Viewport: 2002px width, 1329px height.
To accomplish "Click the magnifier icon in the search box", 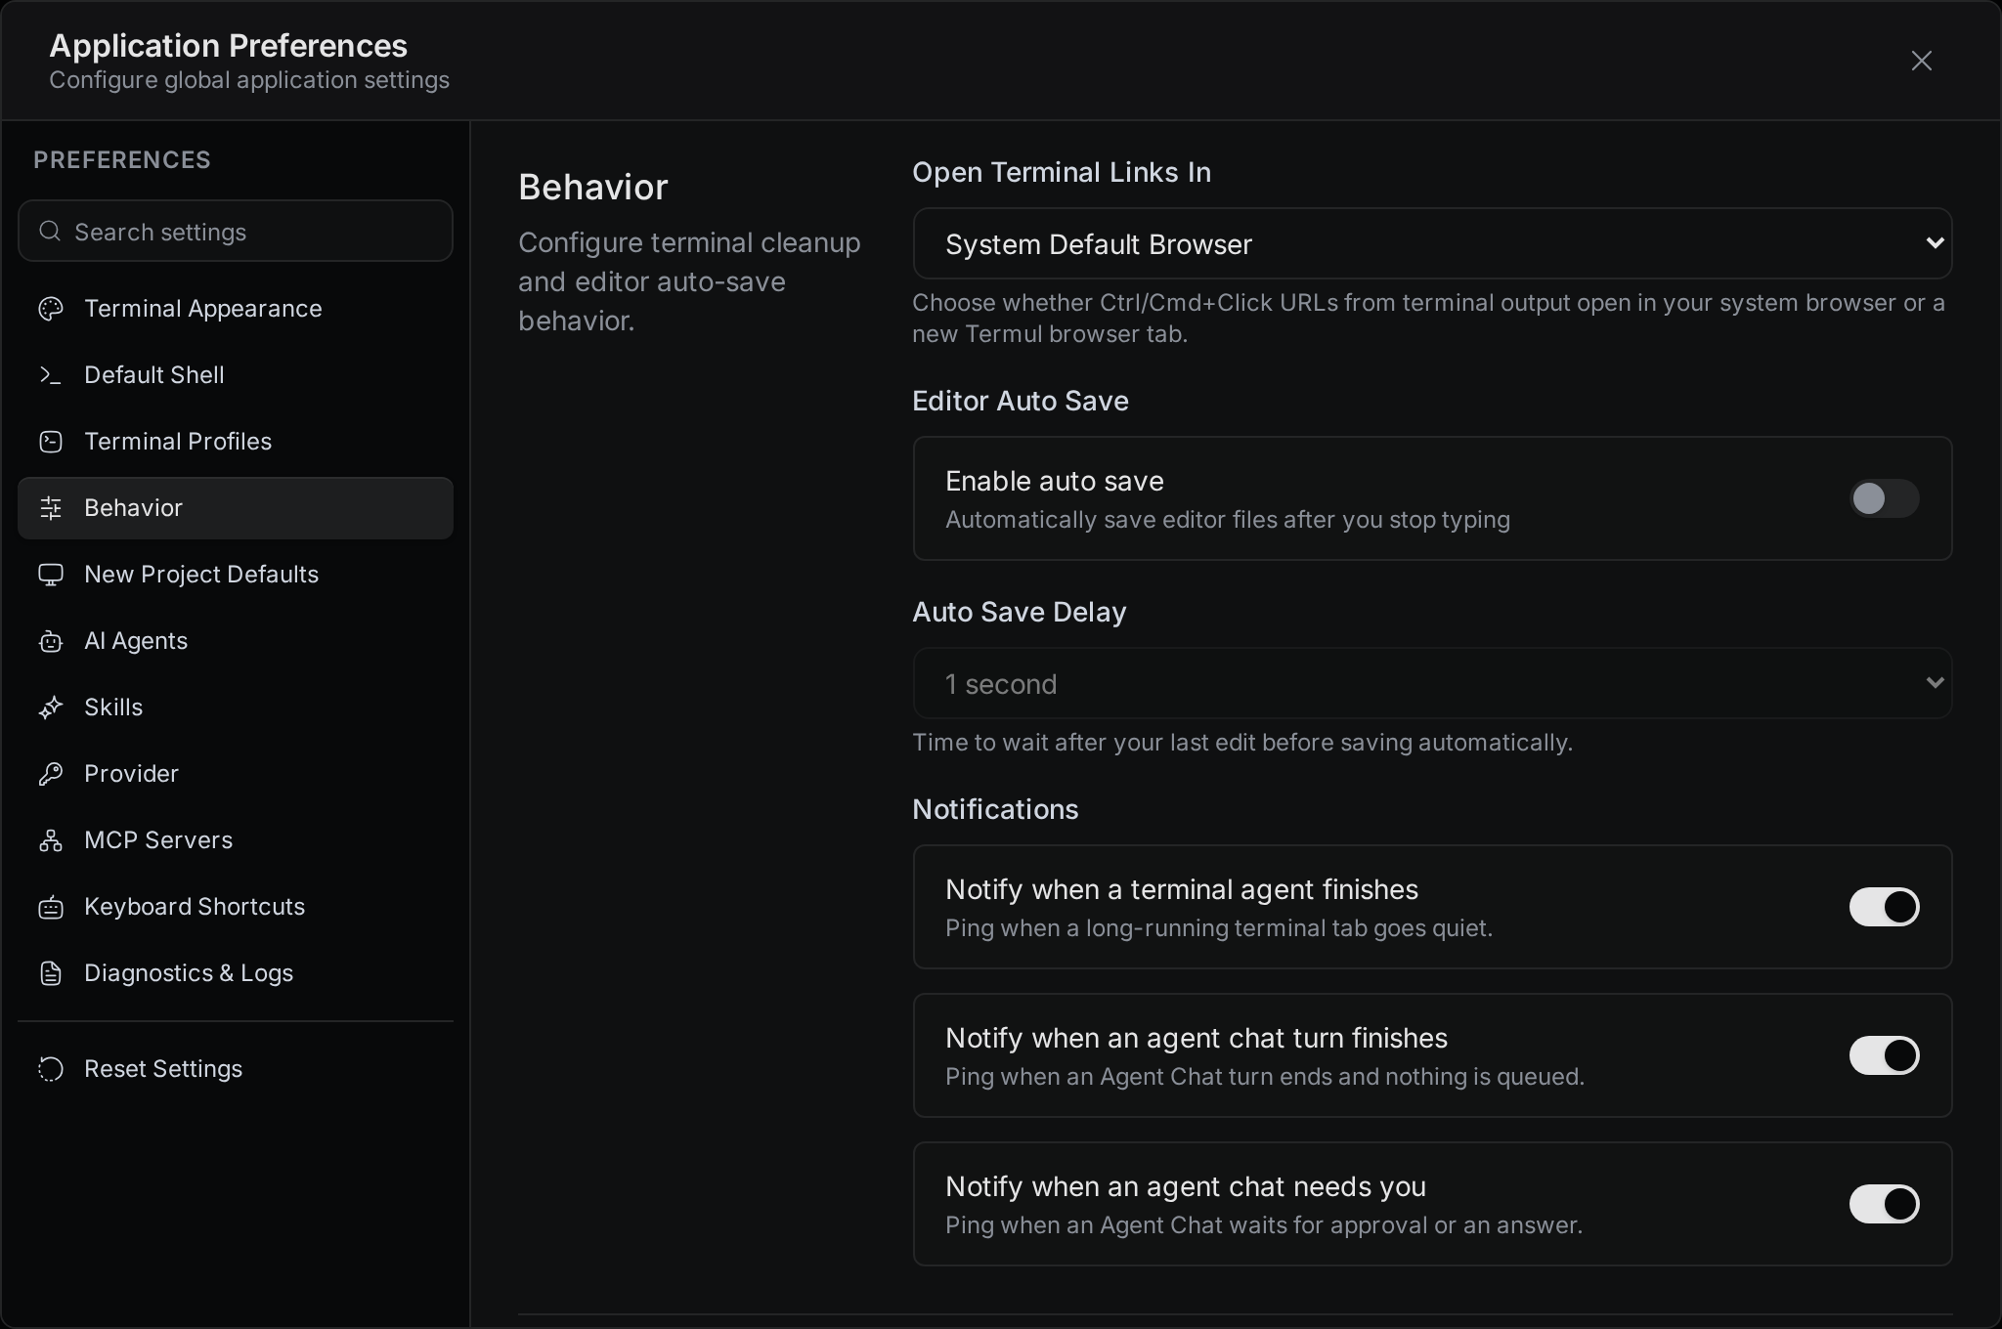I will (50, 231).
